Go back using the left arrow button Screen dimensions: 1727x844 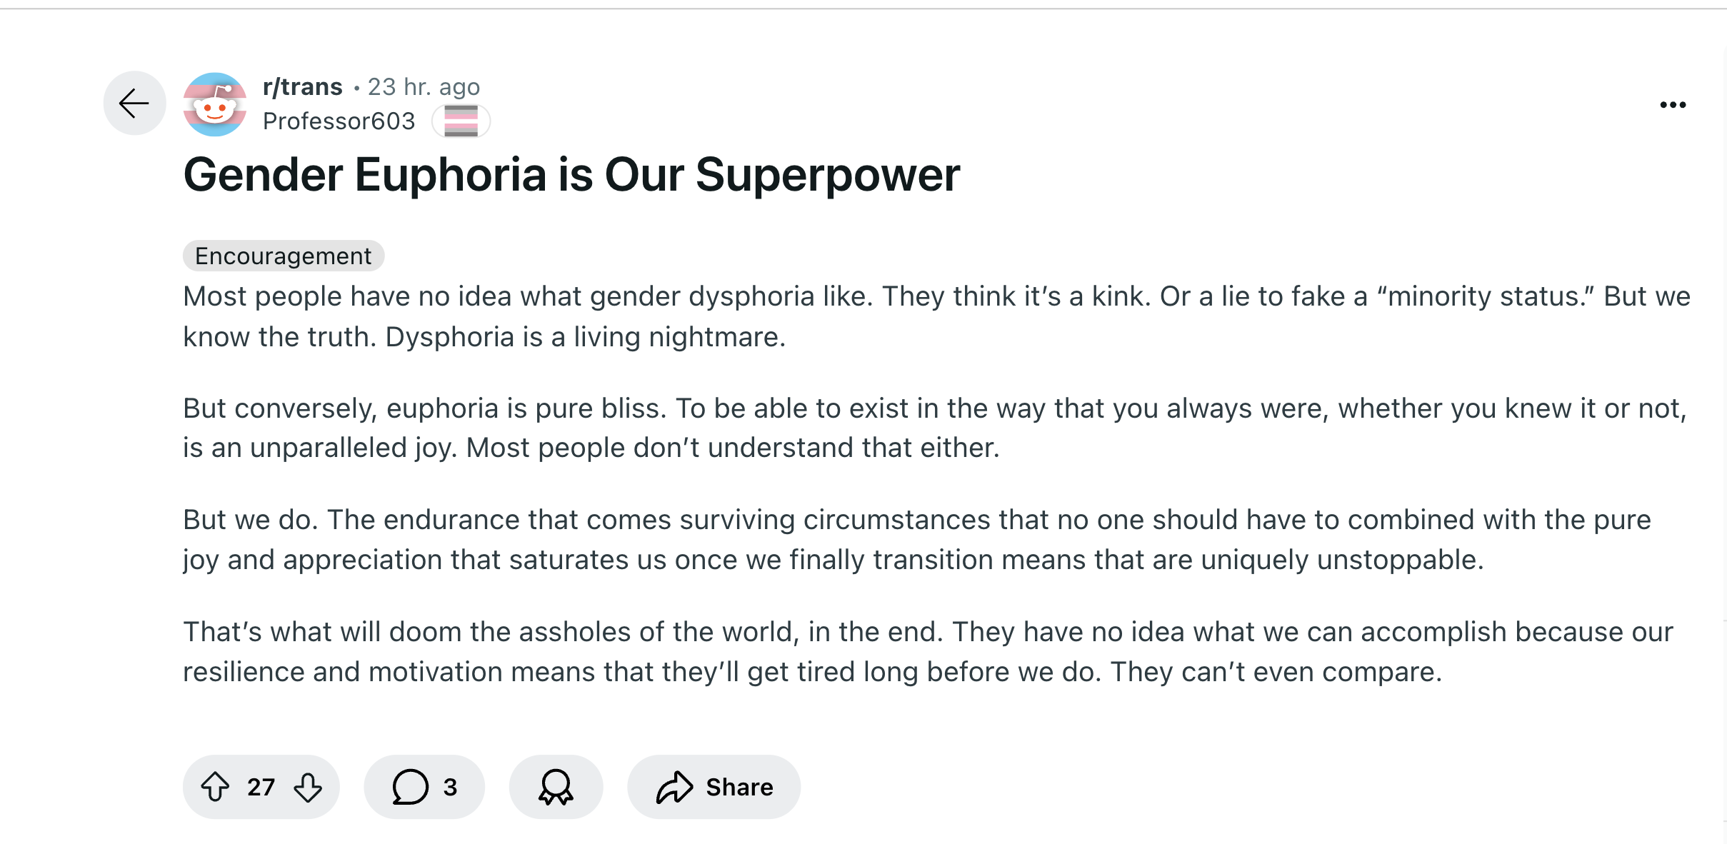(134, 104)
